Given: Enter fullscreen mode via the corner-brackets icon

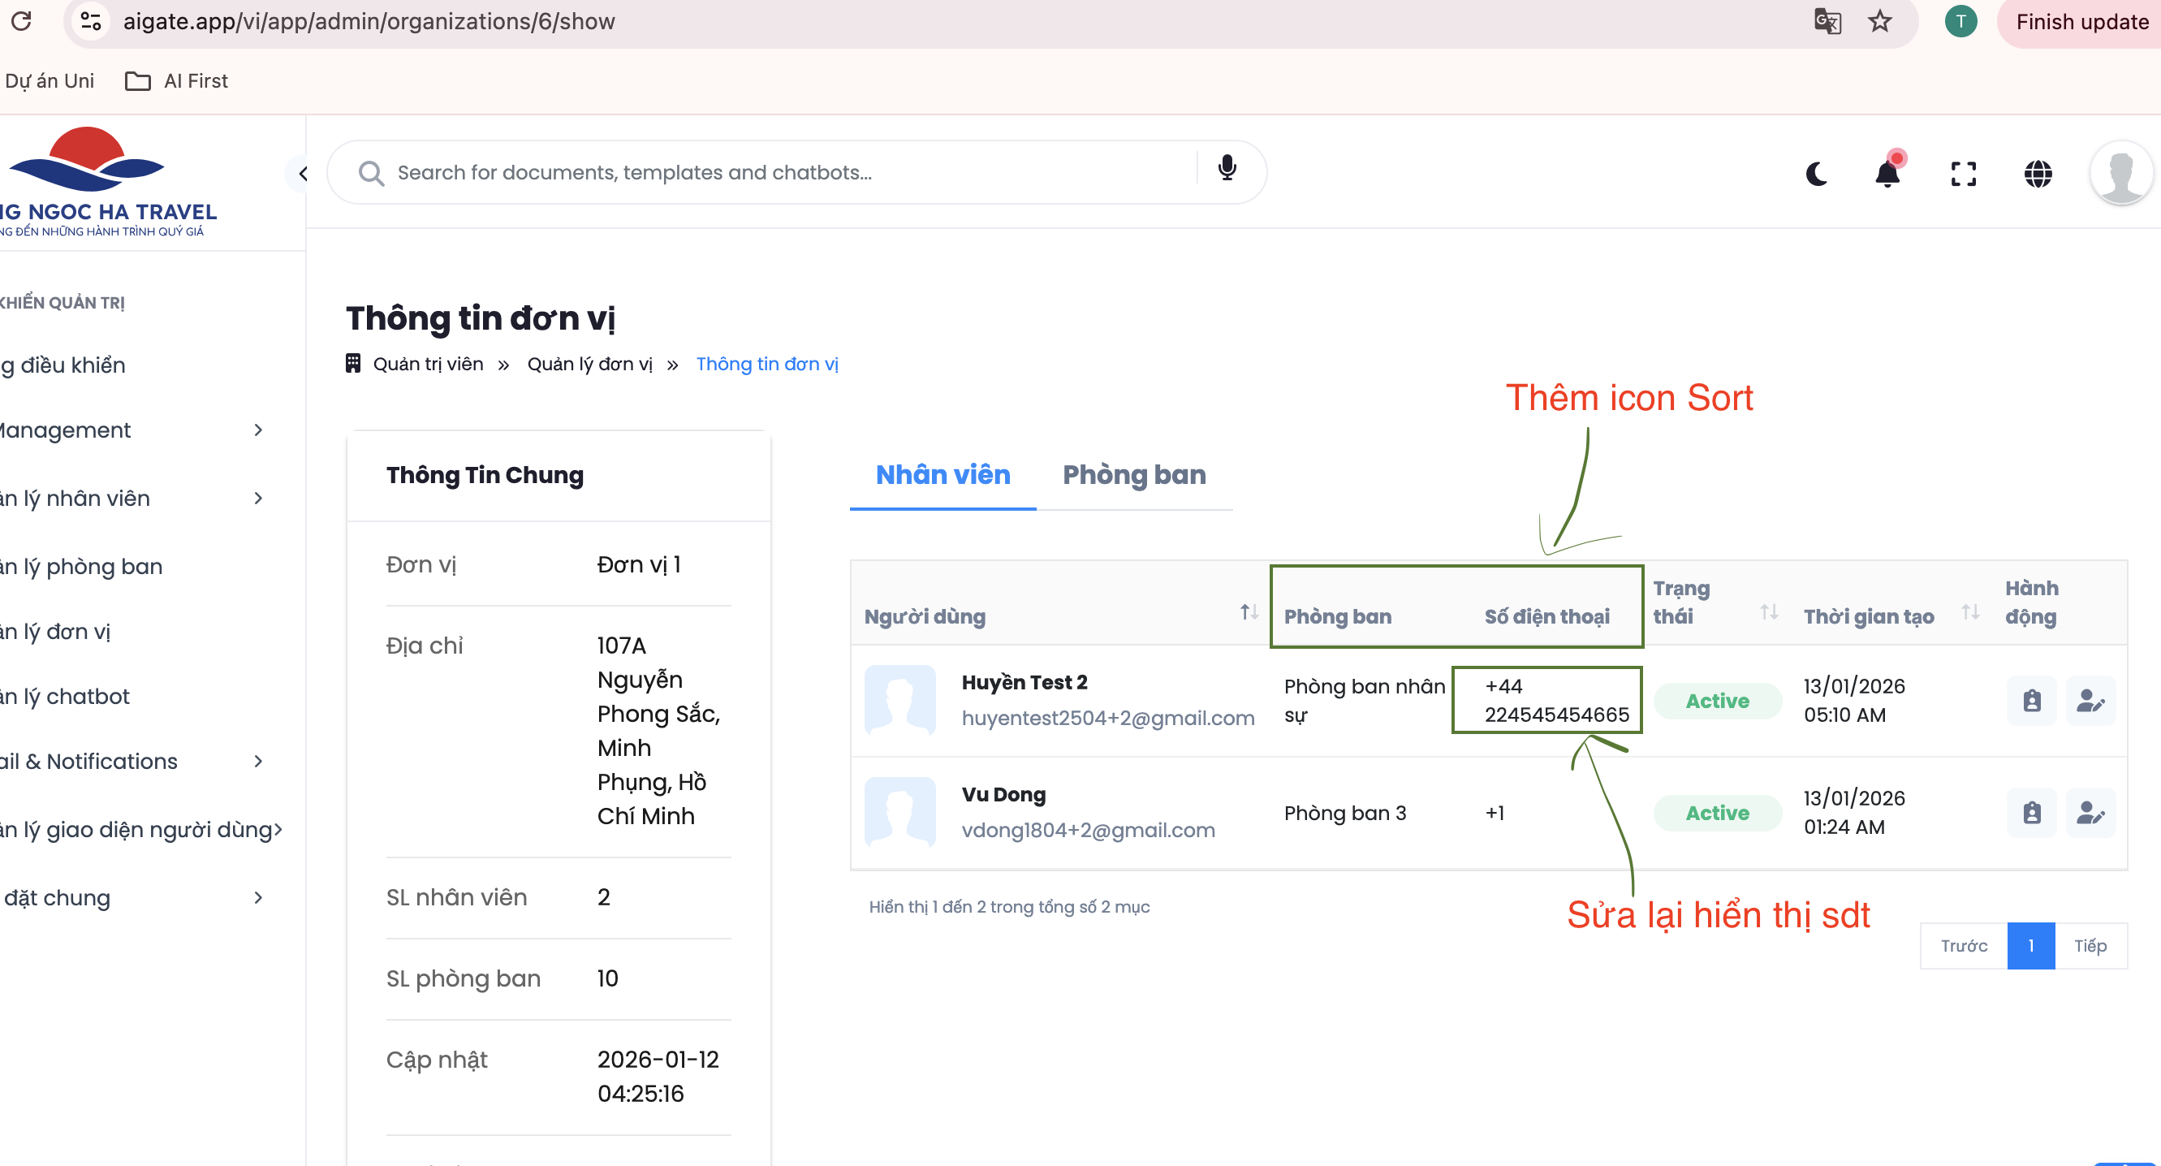Looking at the screenshot, I should pos(1963,174).
